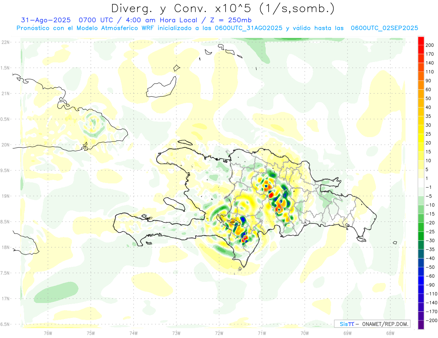Screen dimensions: 438x338
Task: Click the '0.5N' latitude label
Action: click(x=5, y=119)
